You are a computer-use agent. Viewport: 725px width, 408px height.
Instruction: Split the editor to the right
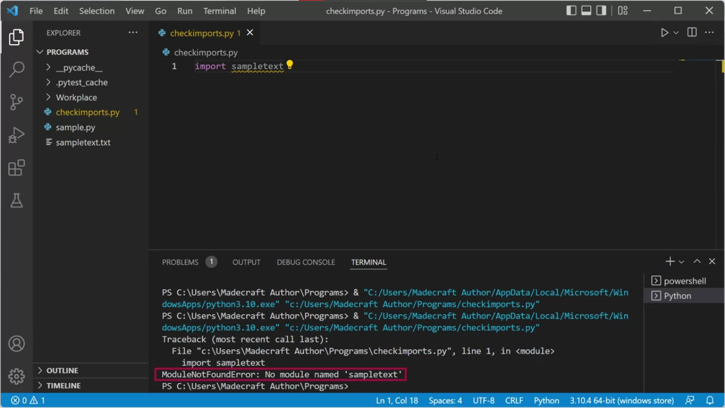tap(692, 33)
